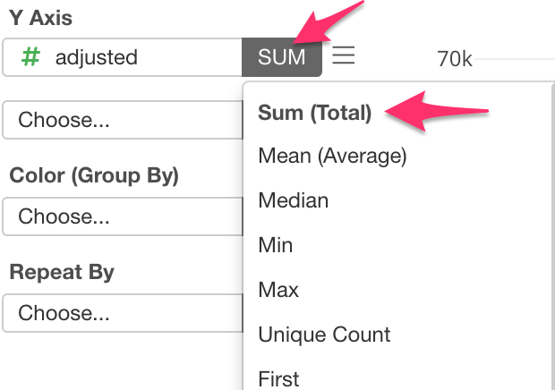Select Min aggregation option
Viewport: 555px width, 390px height.
tap(275, 245)
